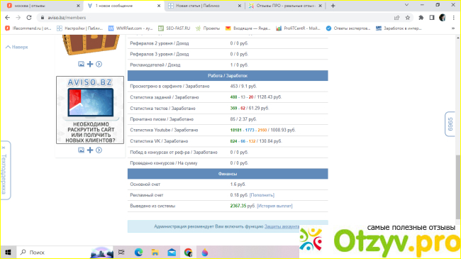Click the next arrow icon under the treasure chest banner
Viewport: 461px width, 259px height.
99,64
